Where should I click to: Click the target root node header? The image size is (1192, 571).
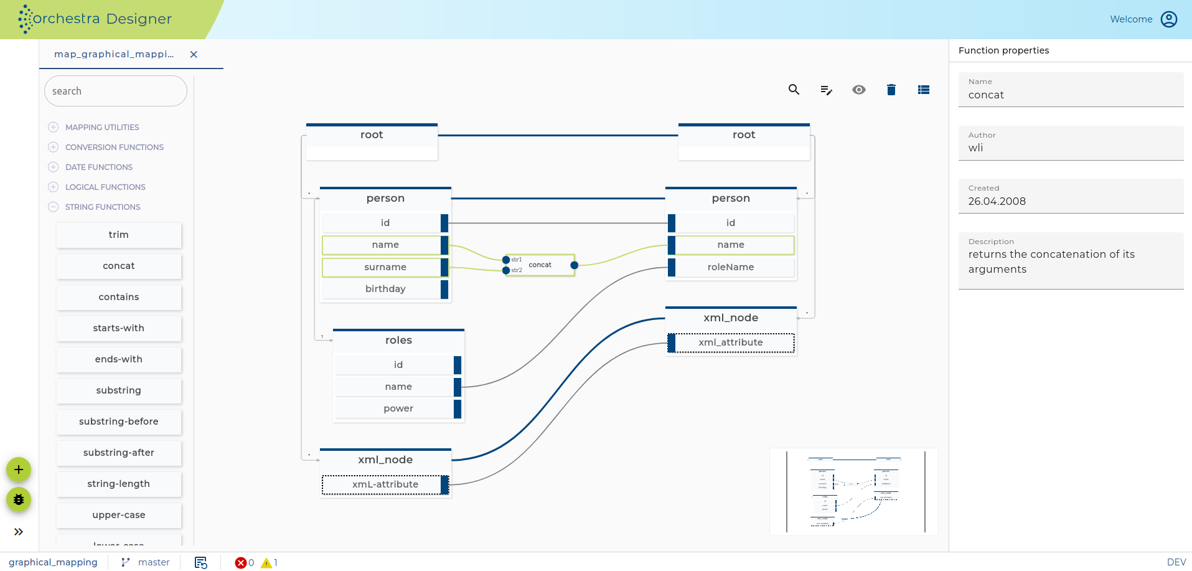click(x=744, y=135)
